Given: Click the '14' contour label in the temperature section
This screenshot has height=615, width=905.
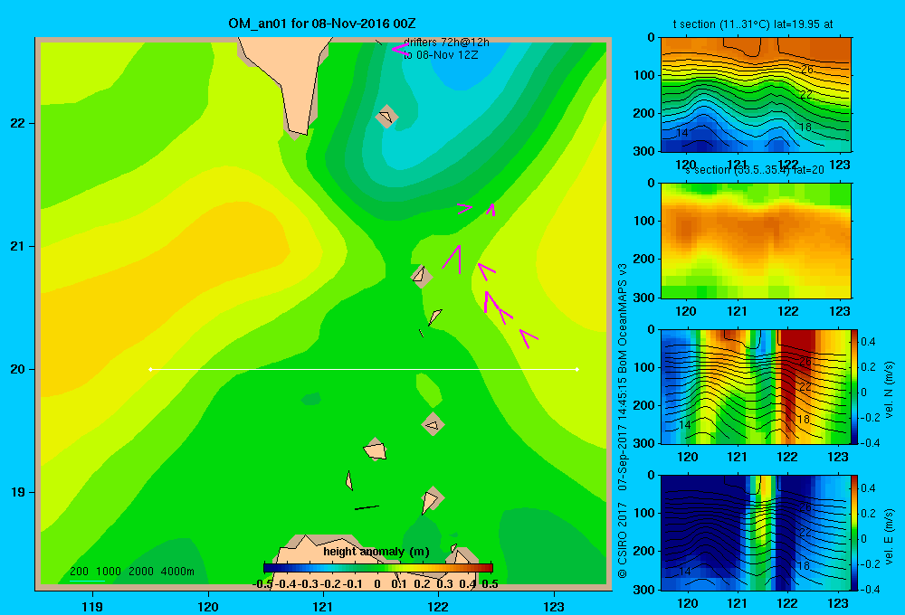Looking at the screenshot, I should 682,133.
